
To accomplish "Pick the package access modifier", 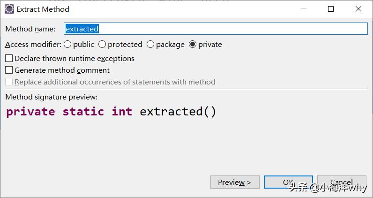I will pos(150,45).
